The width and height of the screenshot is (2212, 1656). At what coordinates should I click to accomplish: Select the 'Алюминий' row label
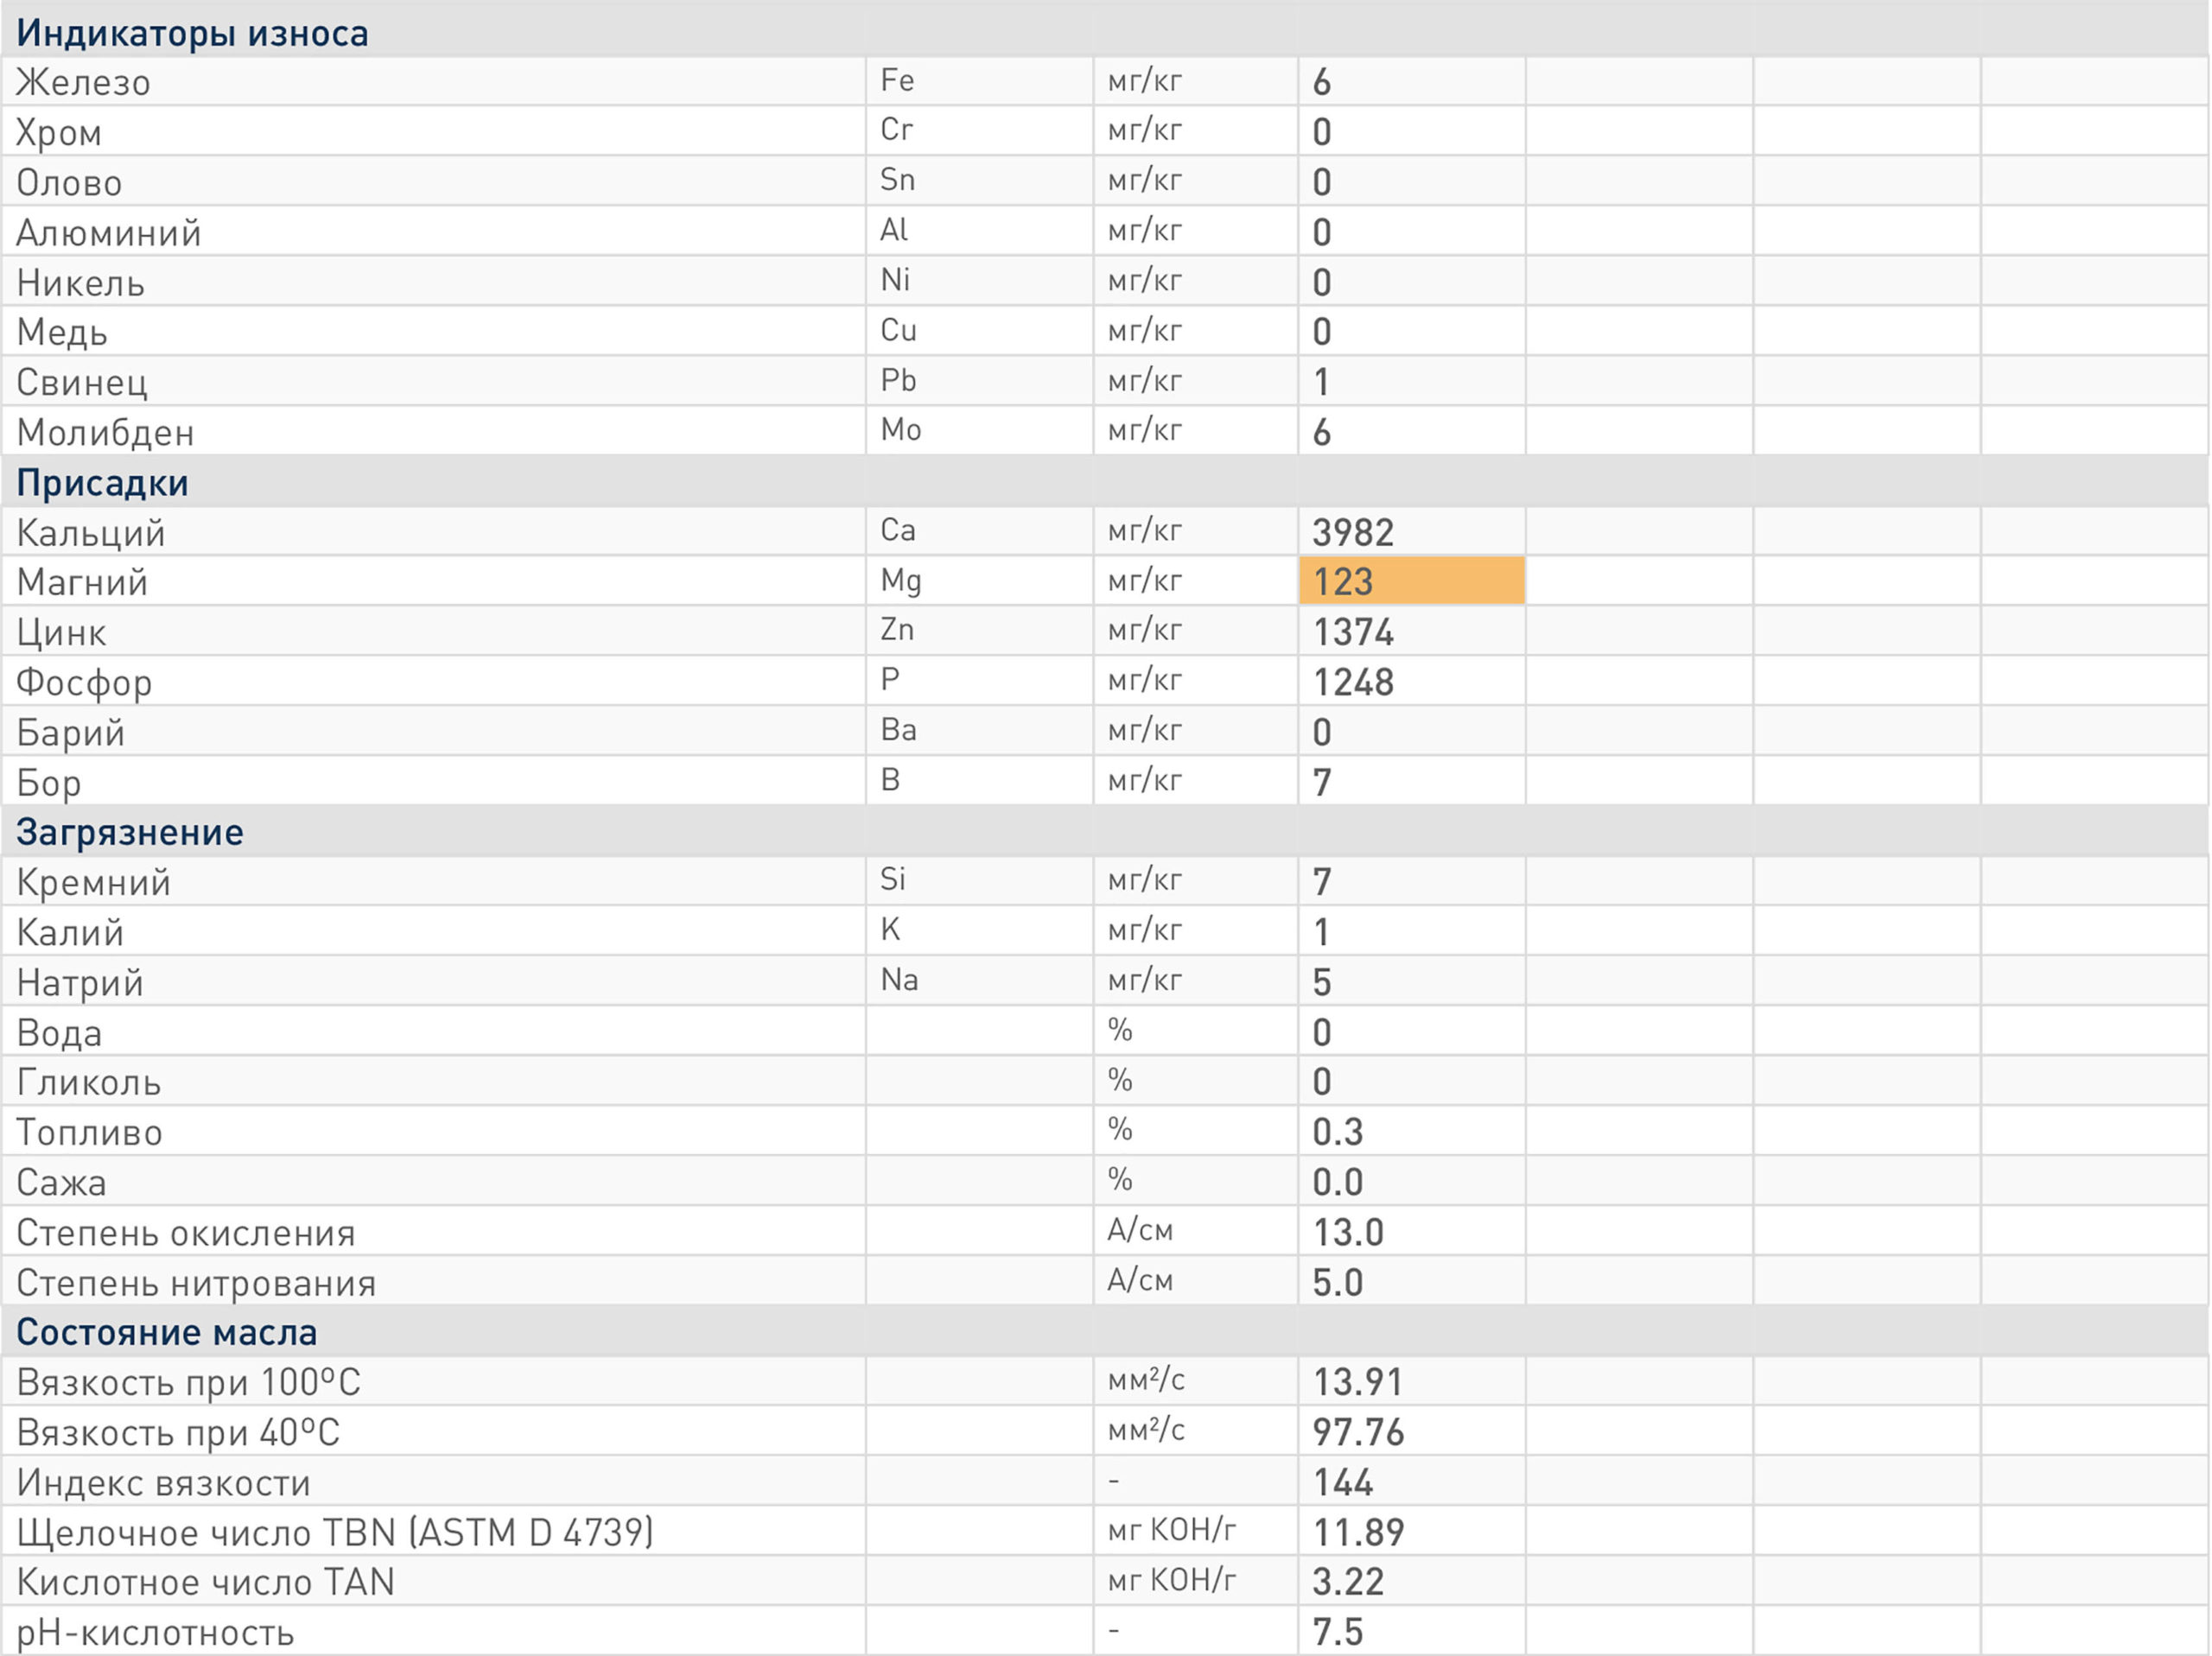109,232
